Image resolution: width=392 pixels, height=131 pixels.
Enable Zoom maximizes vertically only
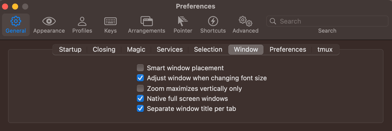(140, 88)
